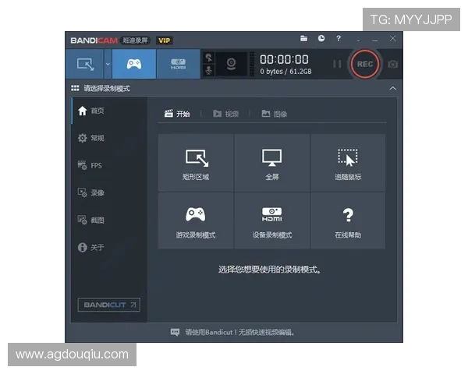Click the Bandicut promotion message at bottom

tap(239, 332)
